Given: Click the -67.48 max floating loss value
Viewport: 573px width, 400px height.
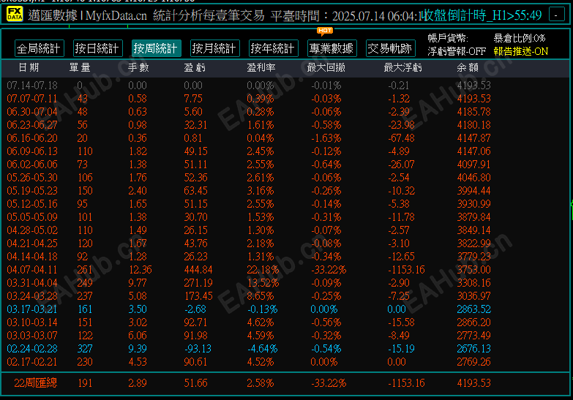Looking at the screenshot, I should click(401, 138).
